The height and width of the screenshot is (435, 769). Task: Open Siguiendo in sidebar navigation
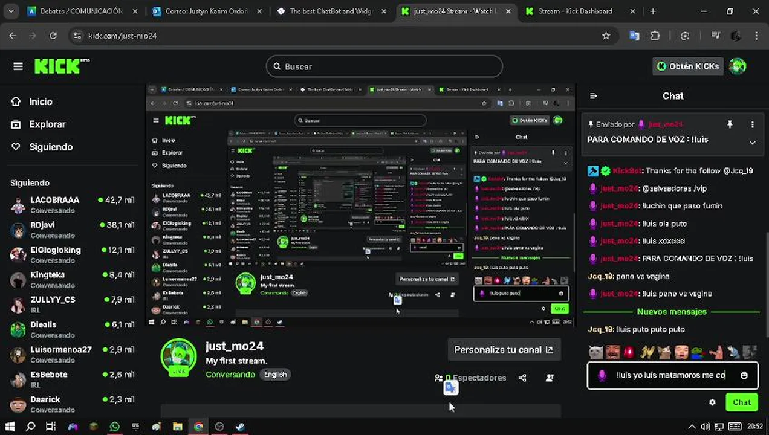click(x=51, y=147)
